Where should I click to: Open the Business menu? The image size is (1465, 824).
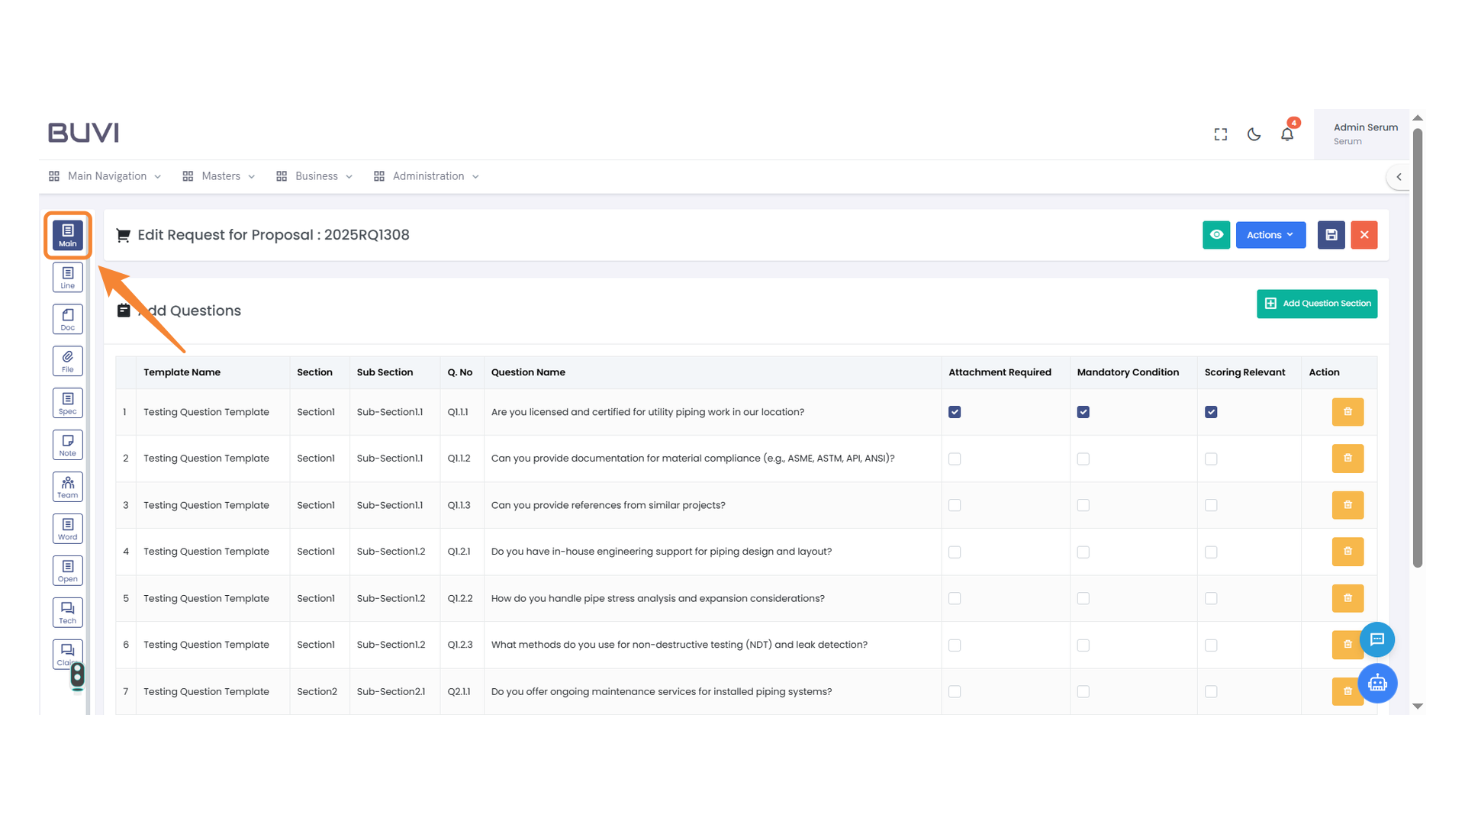point(315,176)
